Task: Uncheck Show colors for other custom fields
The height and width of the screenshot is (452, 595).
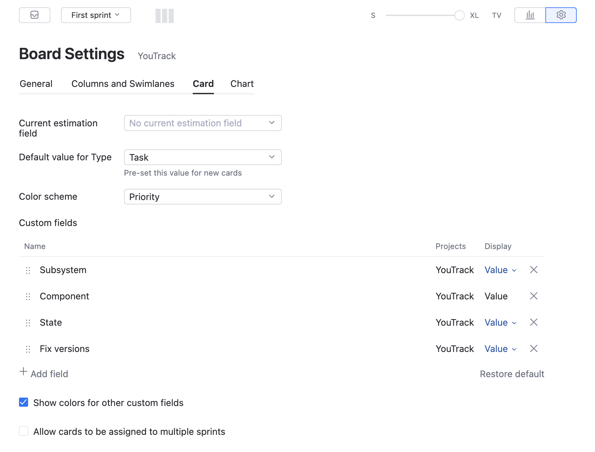Action: coord(23,402)
